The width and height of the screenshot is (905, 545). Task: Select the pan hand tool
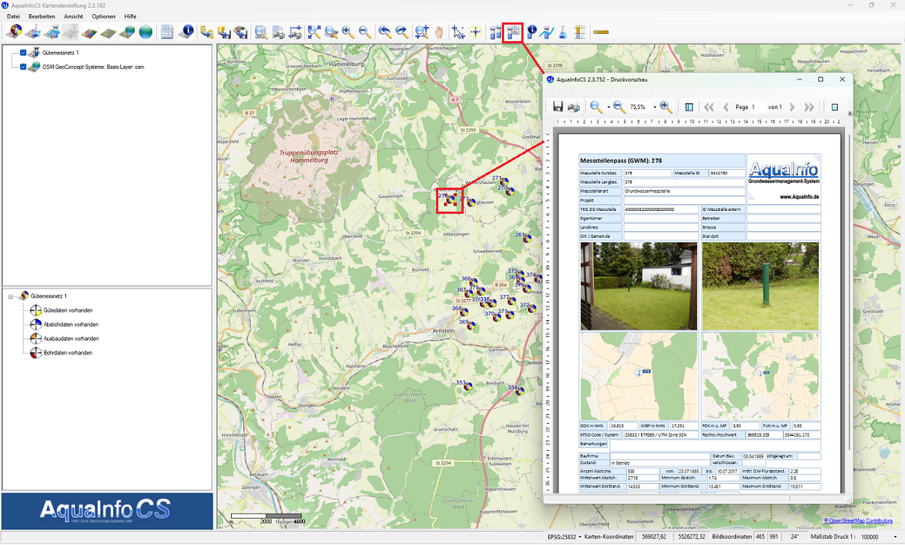(x=439, y=32)
